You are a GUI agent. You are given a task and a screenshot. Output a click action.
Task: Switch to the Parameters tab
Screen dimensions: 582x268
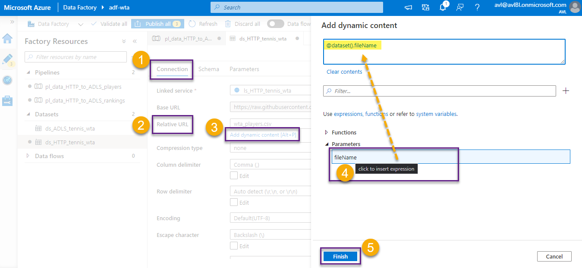tap(244, 69)
